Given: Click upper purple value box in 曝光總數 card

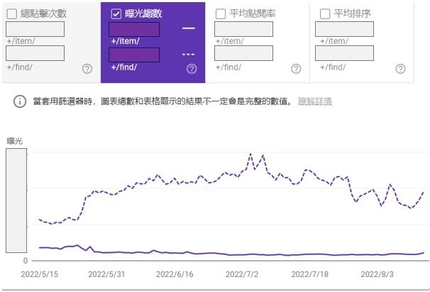Looking at the screenshot, I should tap(133, 29).
